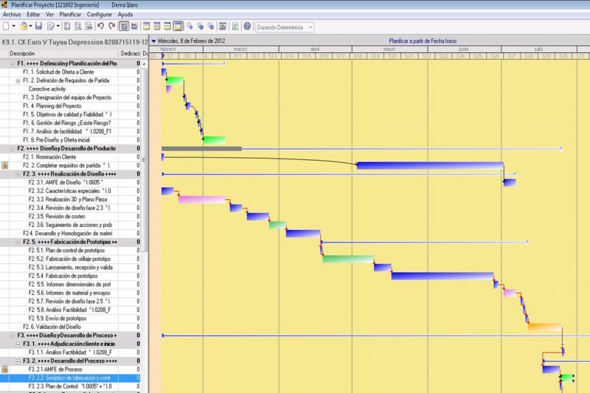Open the Editar menu
This screenshot has height=393, width=590.
point(33,14)
